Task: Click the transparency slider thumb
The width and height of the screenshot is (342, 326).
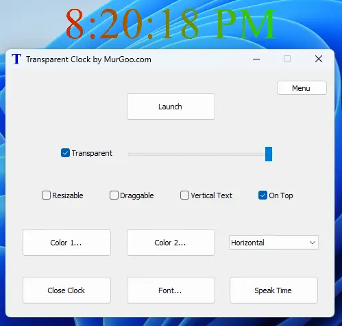Action: point(269,154)
